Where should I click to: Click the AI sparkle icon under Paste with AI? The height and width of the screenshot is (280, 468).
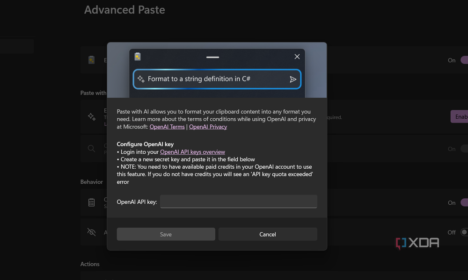pos(92,116)
